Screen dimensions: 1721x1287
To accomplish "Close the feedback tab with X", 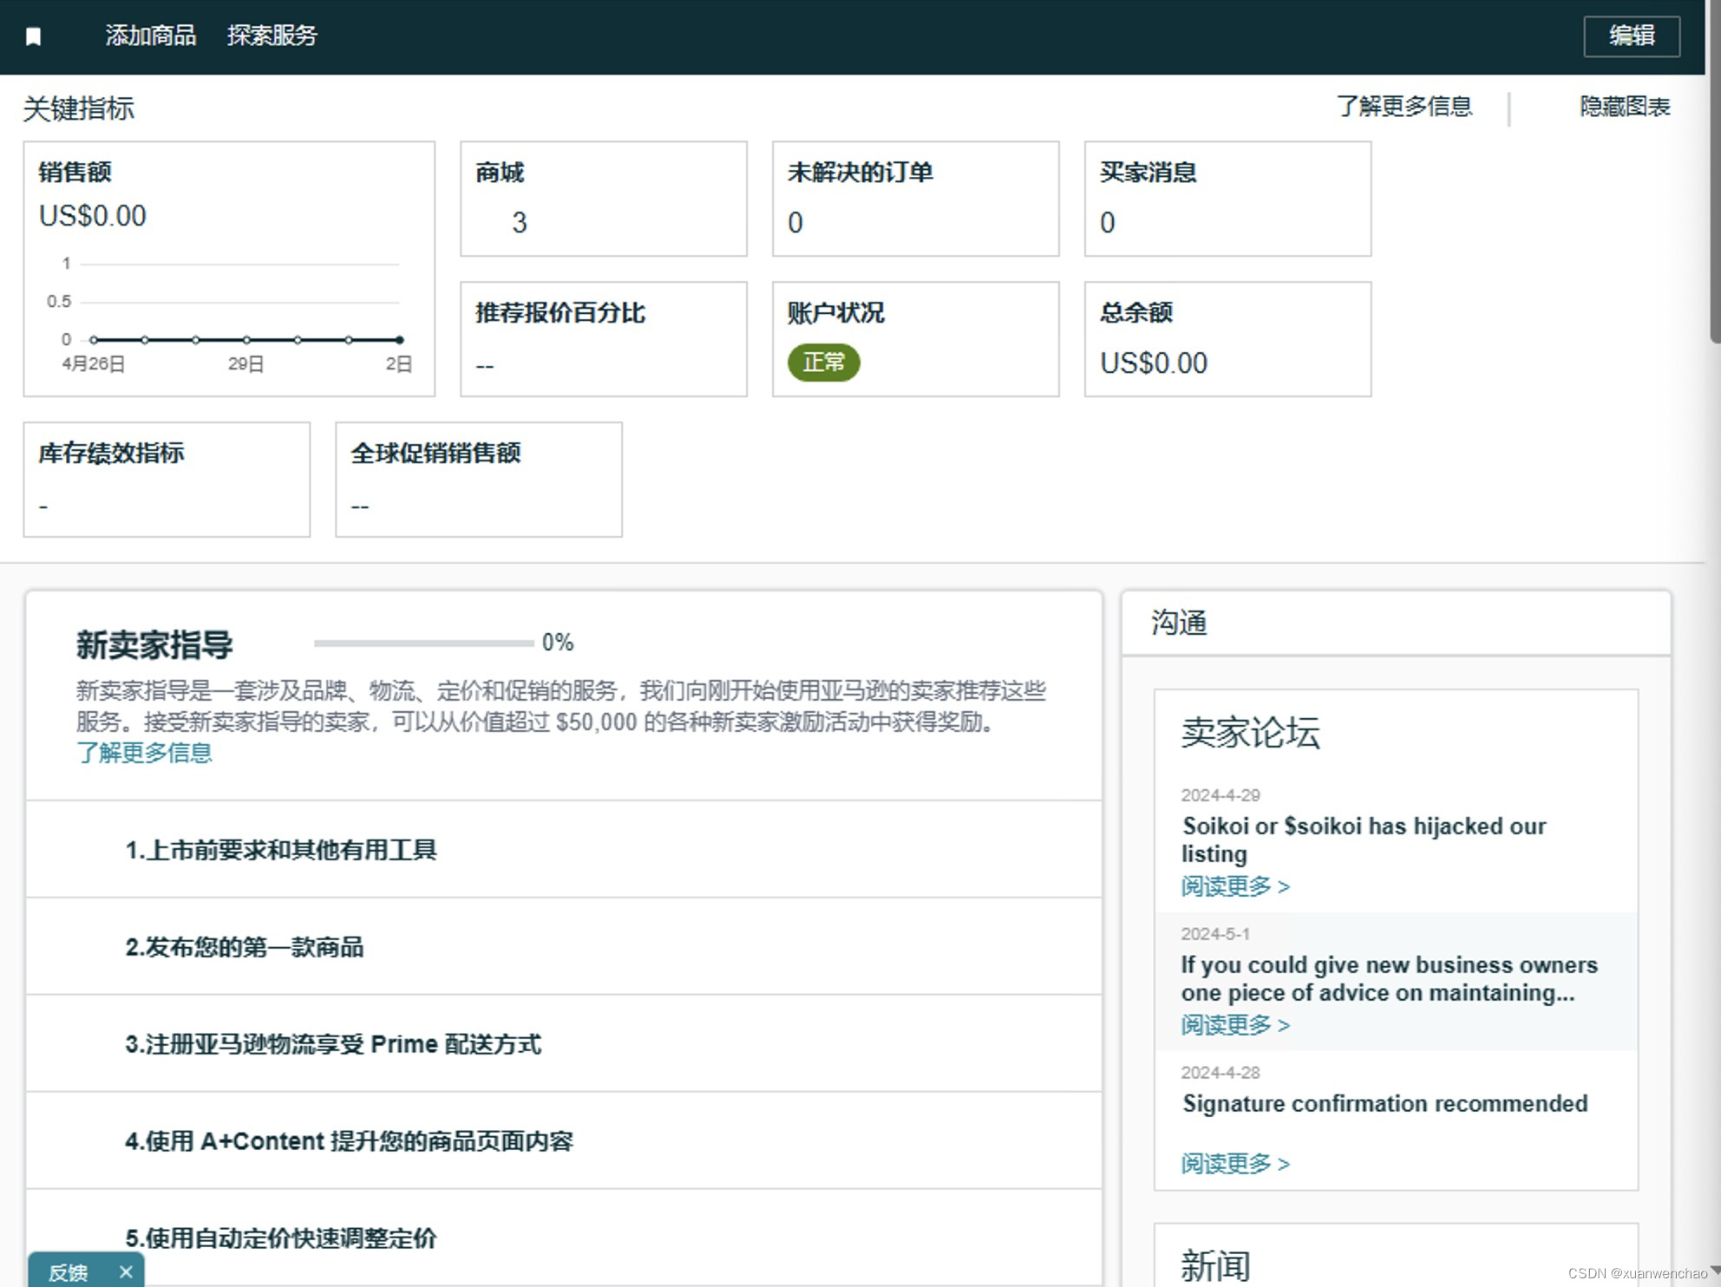I will tap(126, 1271).
